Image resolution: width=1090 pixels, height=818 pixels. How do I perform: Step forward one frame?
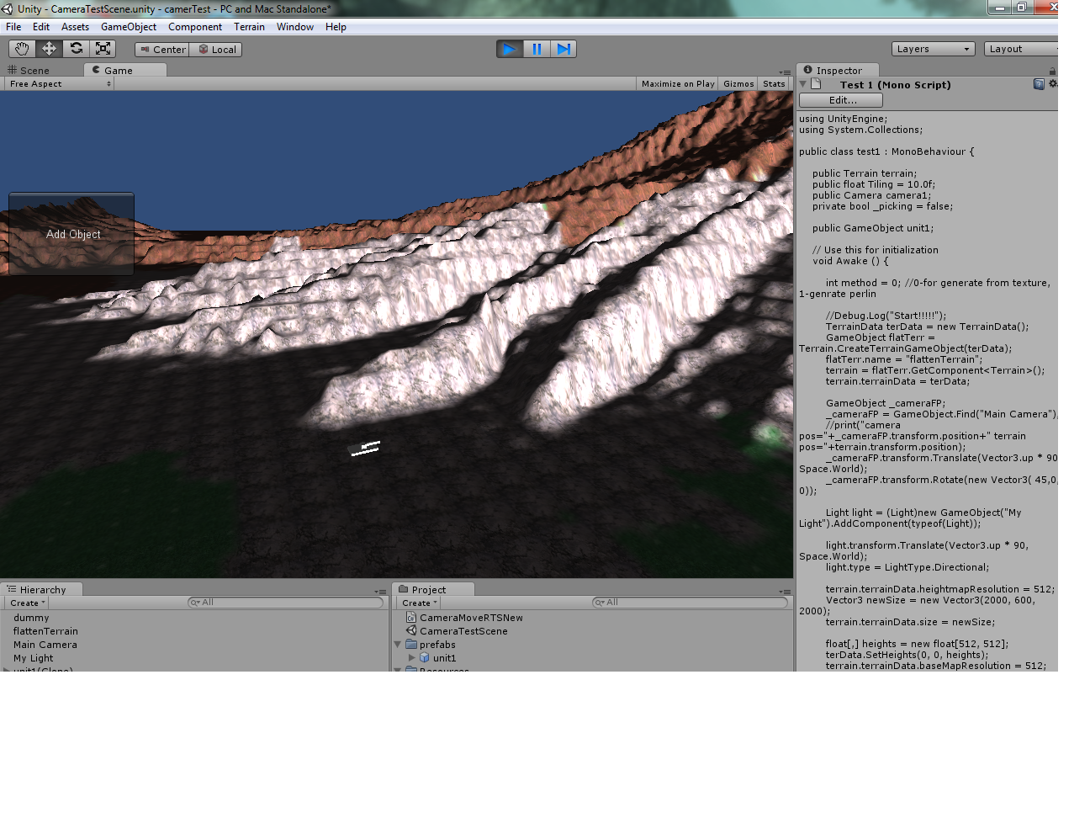564,49
